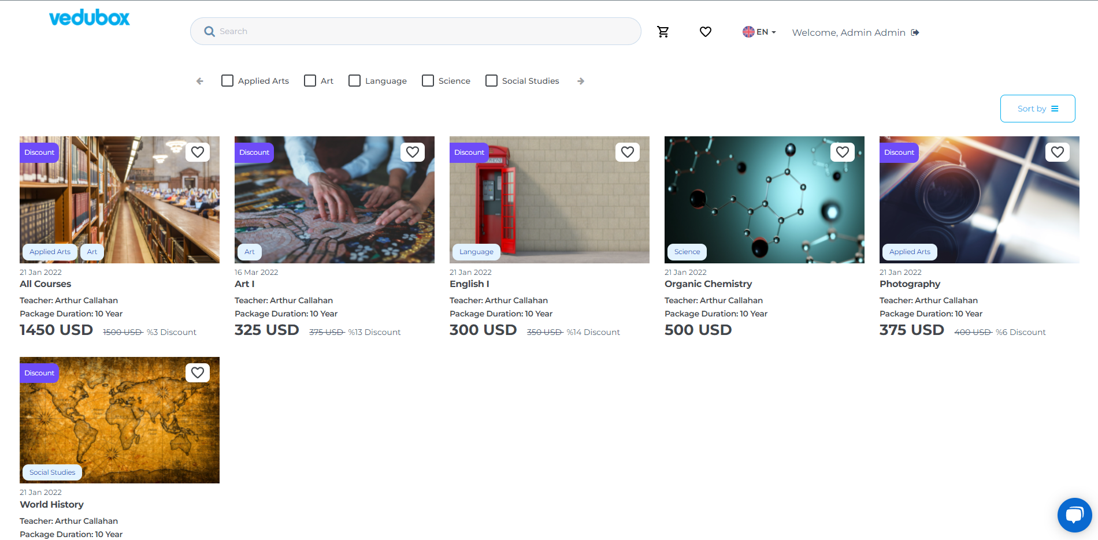
Task: Click the vedubox logo
Action: coord(90,18)
